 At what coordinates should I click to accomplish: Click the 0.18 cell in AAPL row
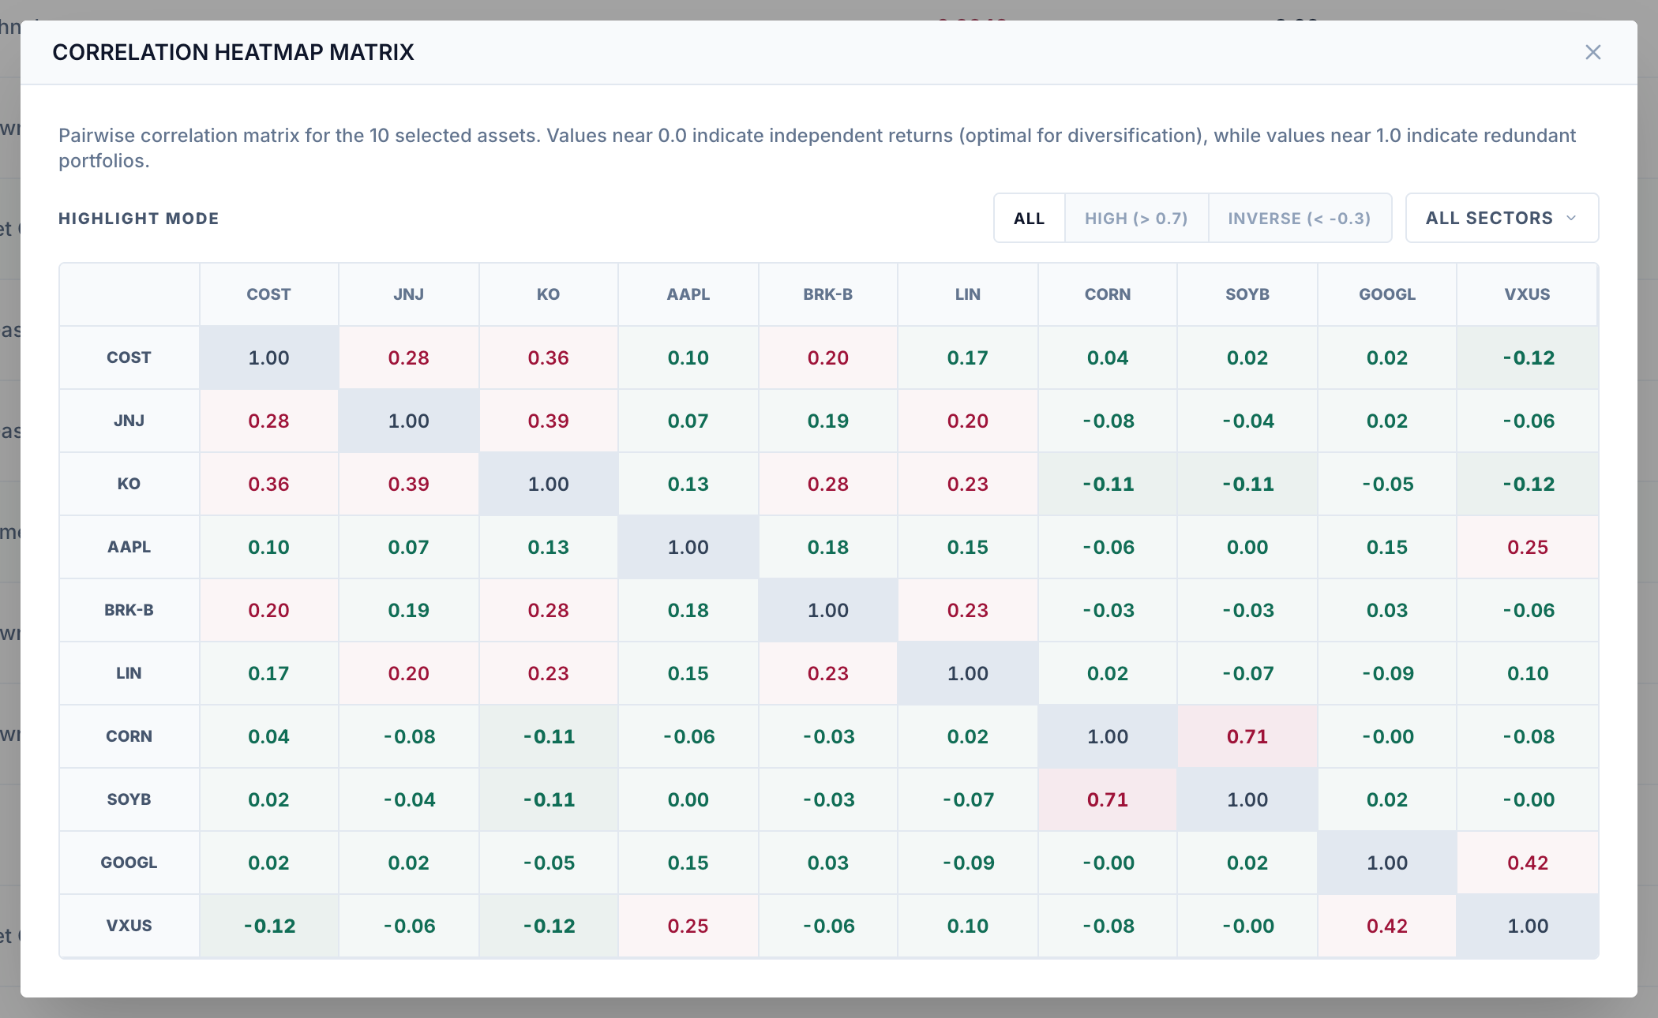click(x=827, y=547)
